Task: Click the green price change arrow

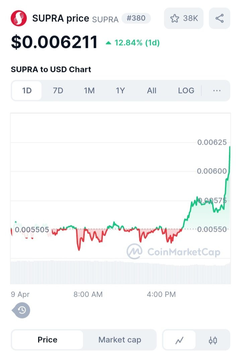Action: (108, 43)
